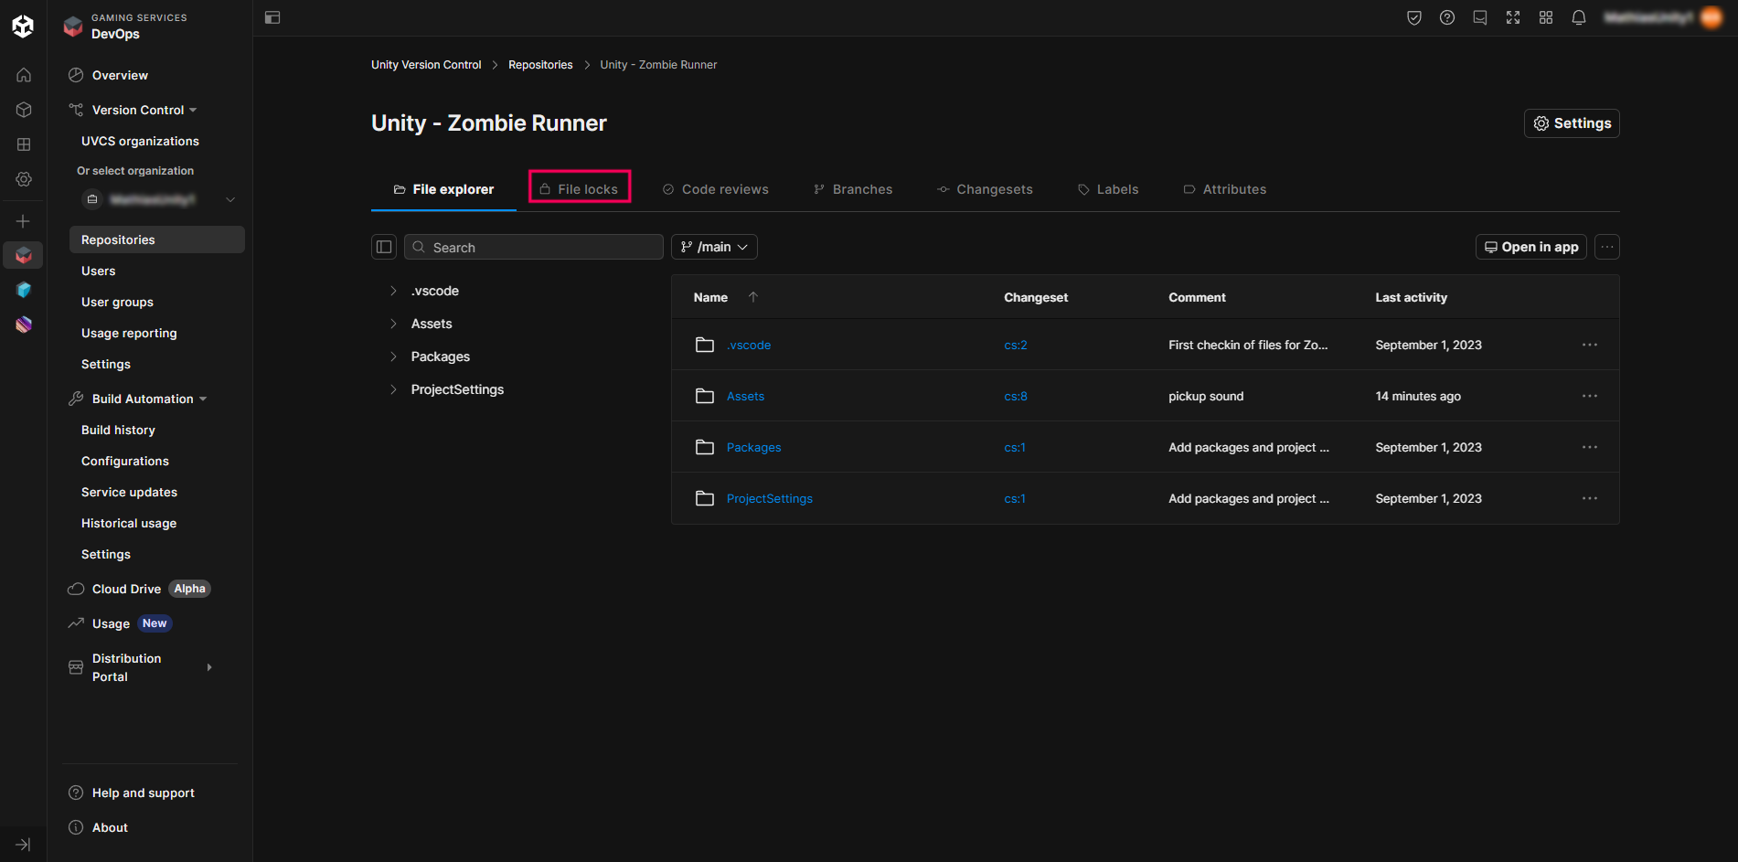1738x862 pixels.
Task: Expand the Assets folder in tree
Action: tap(394, 324)
